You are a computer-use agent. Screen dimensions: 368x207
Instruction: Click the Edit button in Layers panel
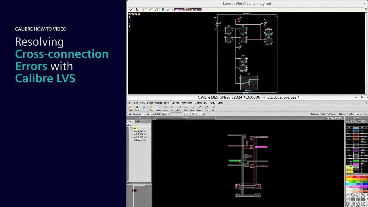pos(351,121)
